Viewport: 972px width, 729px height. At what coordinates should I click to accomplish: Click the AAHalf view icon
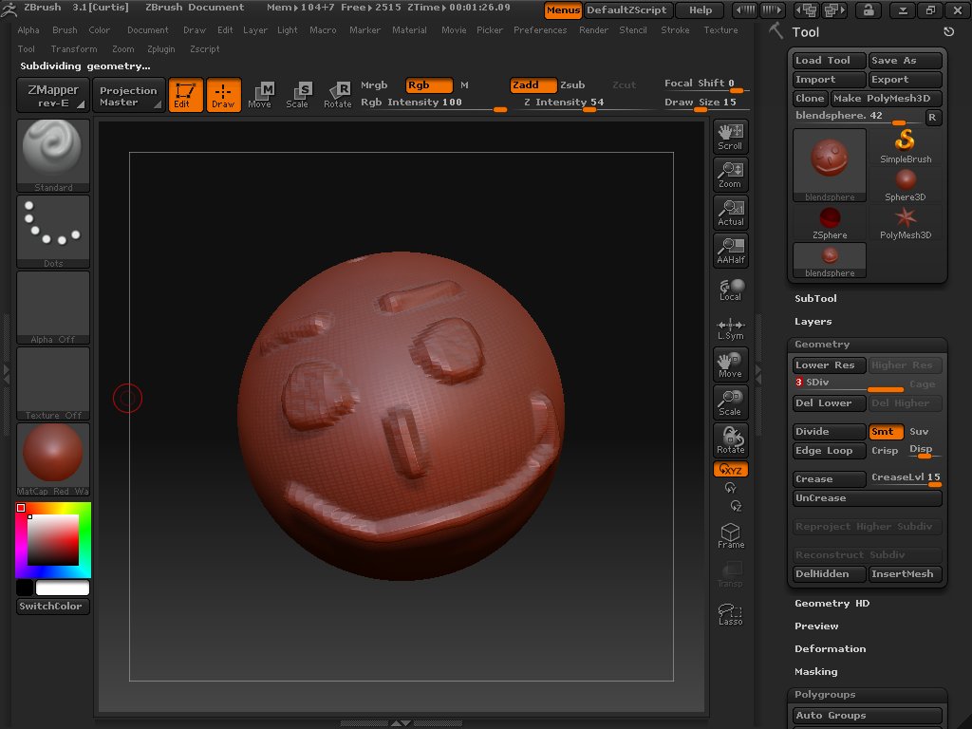point(730,251)
